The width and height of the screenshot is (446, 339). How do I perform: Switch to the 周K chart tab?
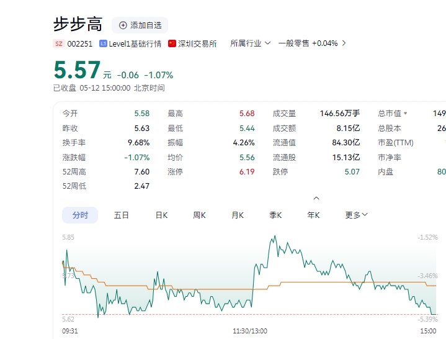[x=199, y=215]
